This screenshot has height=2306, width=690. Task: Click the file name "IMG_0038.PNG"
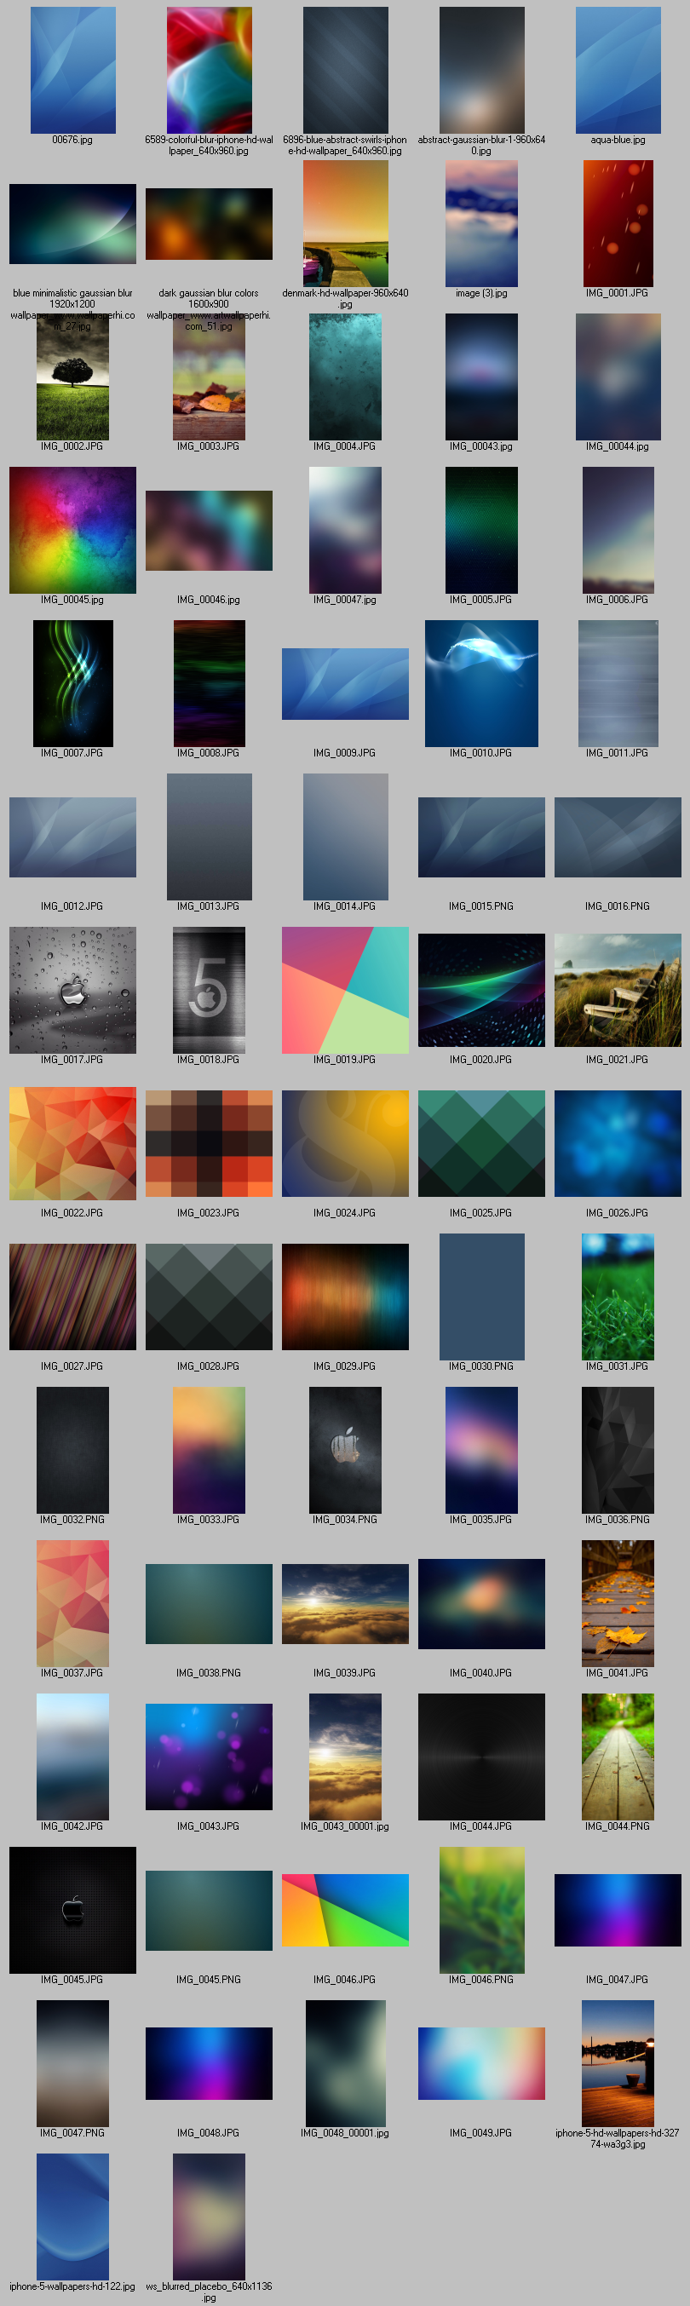click(209, 1672)
